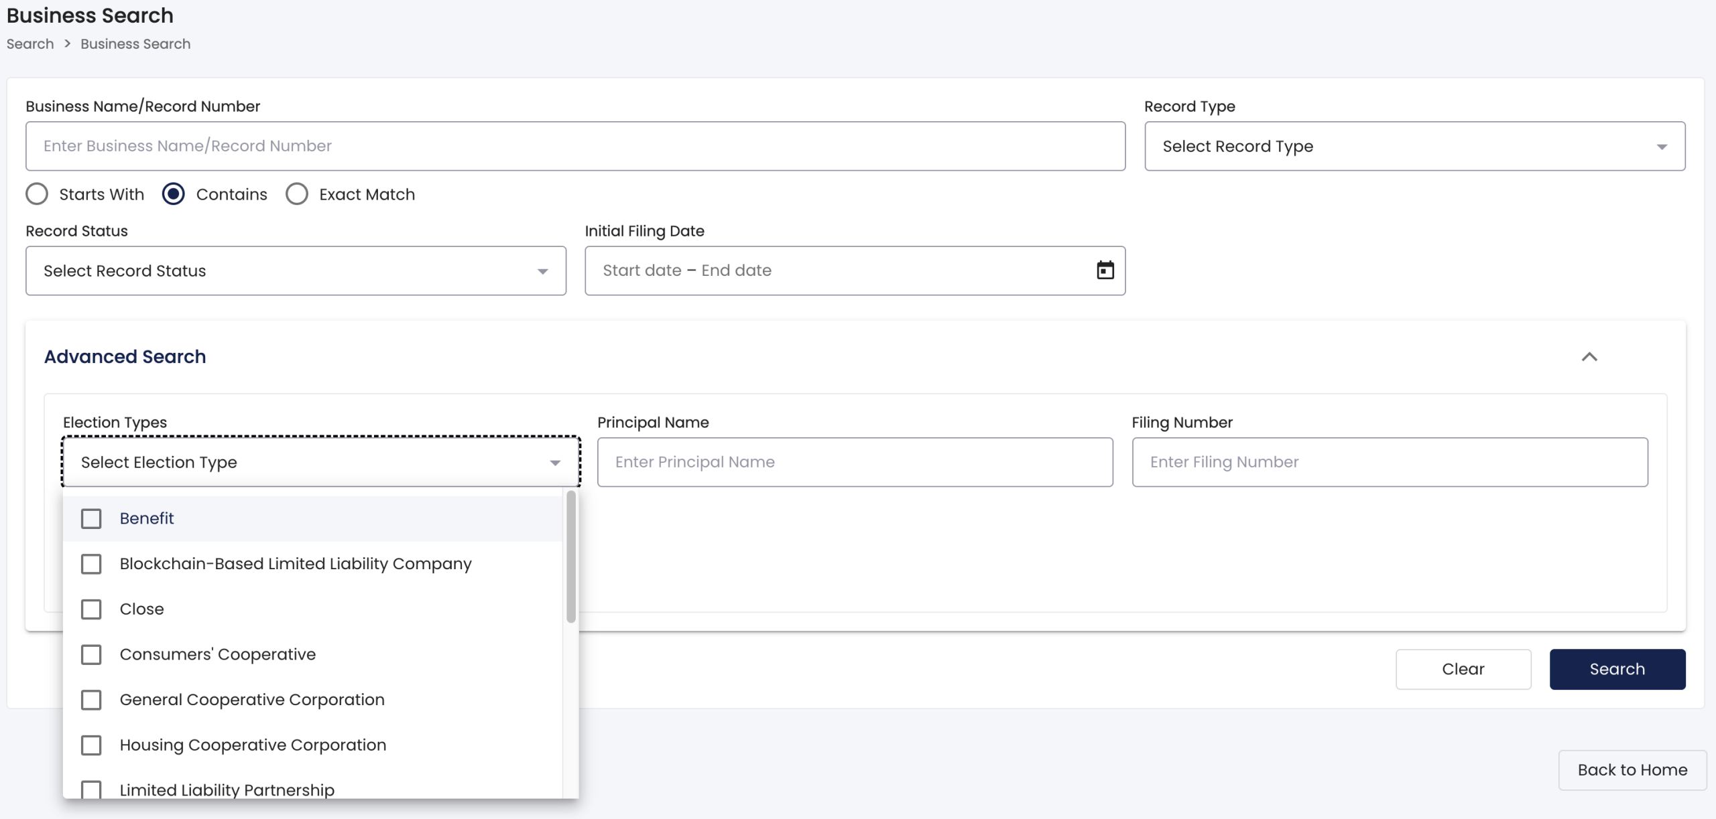1716x819 pixels.
Task: Open the Record Status dropdown
Action: (296, 271)
